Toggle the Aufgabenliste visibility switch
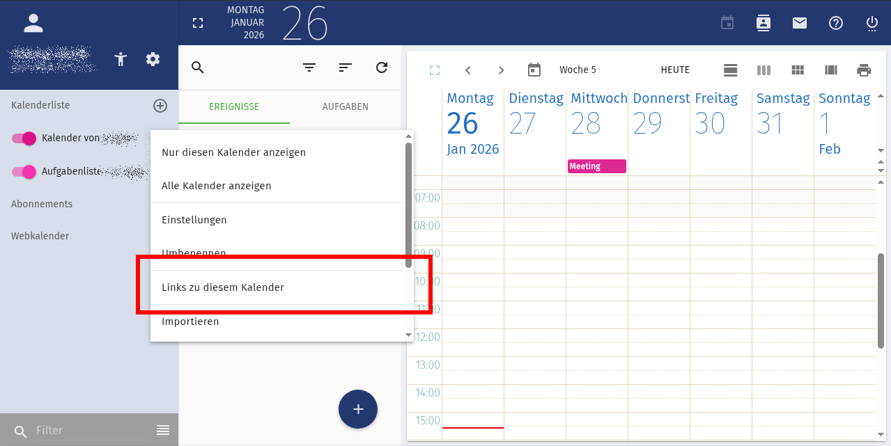The height and width of the screenshot is (446, 891). [24, 171]
